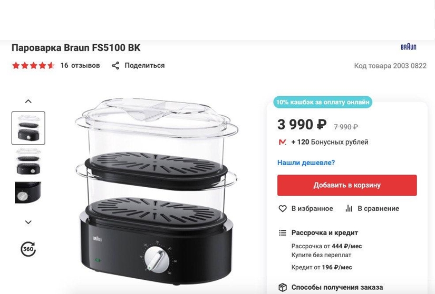Click the five-star rating
Screen dimensions: 435x294
pos(33,66)
